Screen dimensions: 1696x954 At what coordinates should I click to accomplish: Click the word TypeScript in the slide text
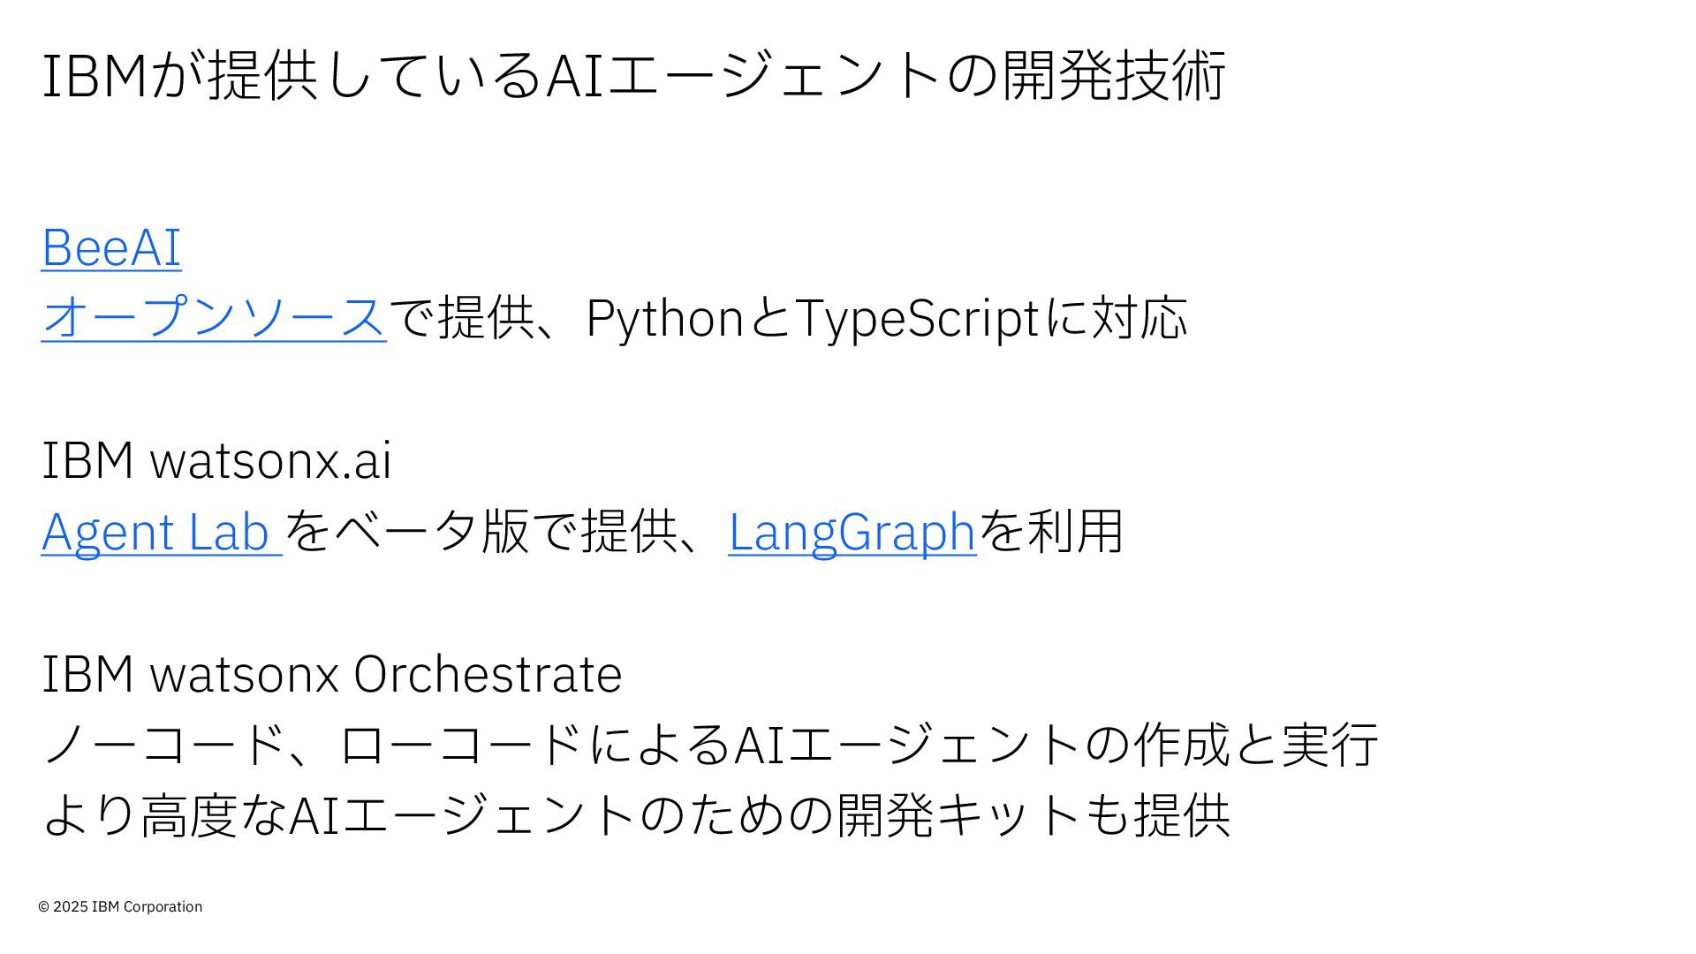tap(918, 318)
